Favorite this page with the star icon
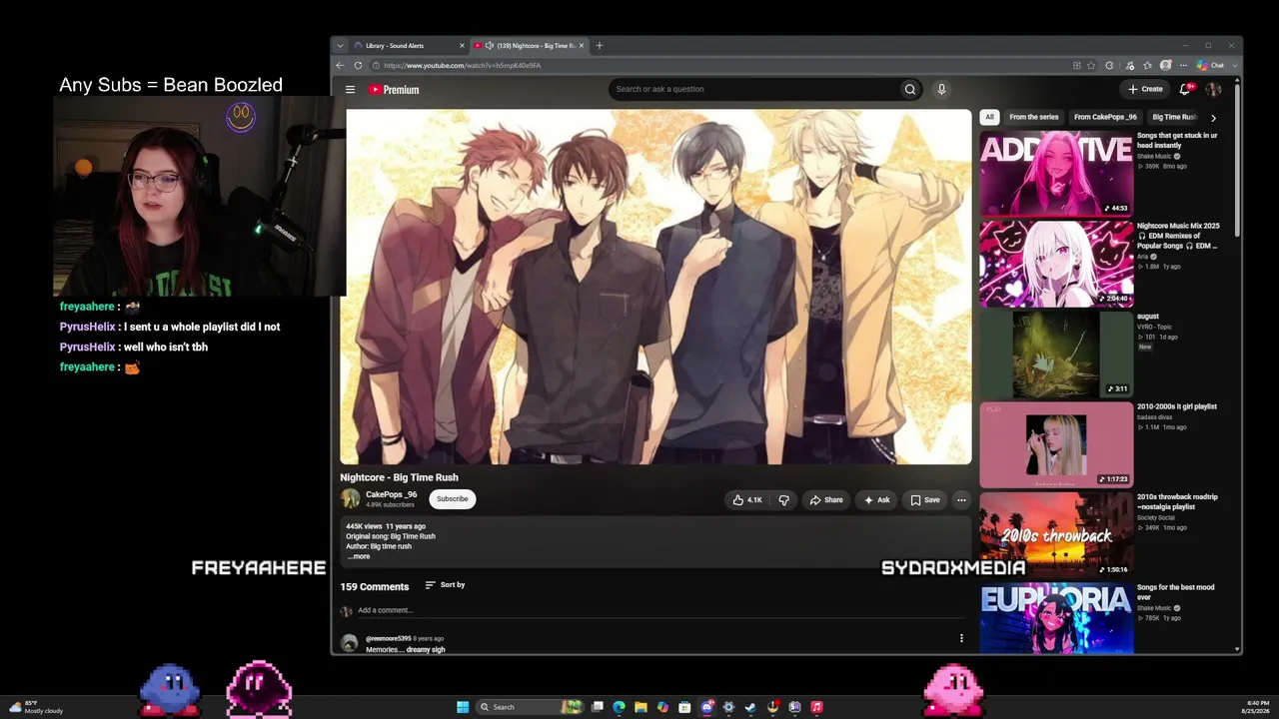The height and width of the screenshot is (719, 1279). coord(1091,66)
